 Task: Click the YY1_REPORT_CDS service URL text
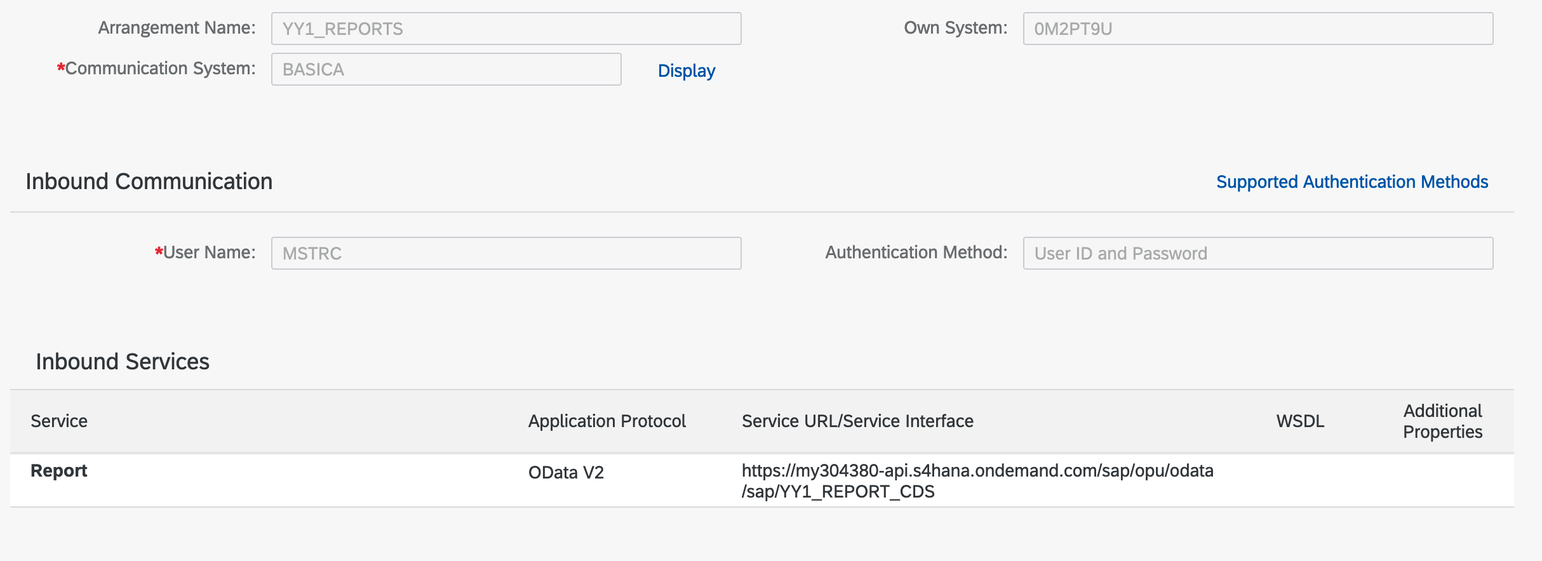tap(838, 492)
